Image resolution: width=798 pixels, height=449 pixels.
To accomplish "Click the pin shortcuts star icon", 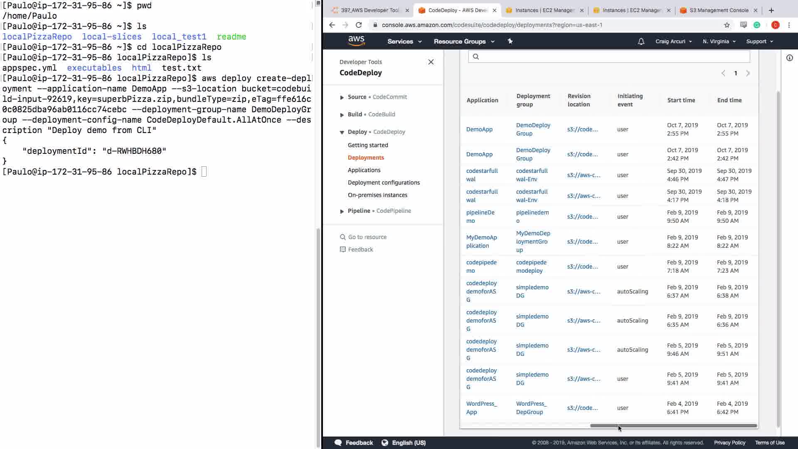I will click(510, 41).
